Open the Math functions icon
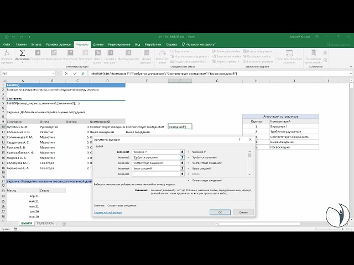Viewport: 354px width, 265px height. 128,53
